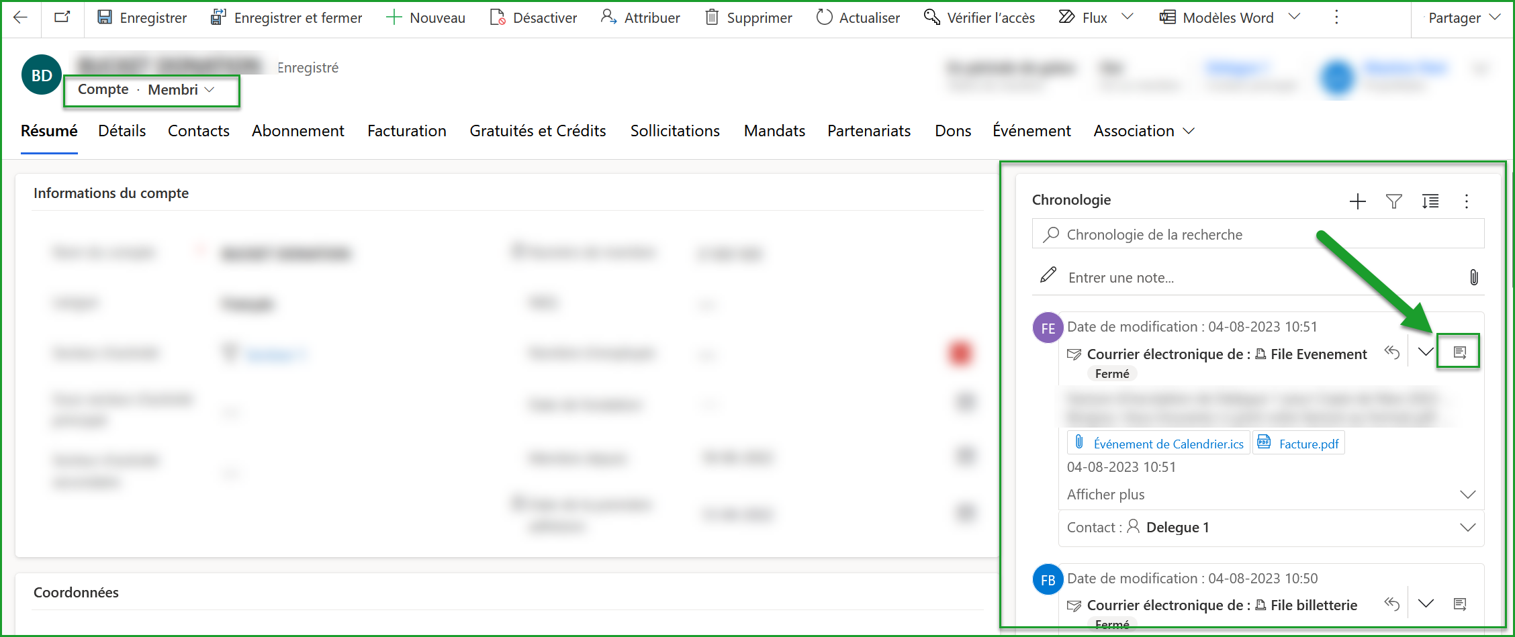Open the Facture.pdf attachment
The width and height of the screenshot is (1515, 637).
pos(1307,443)
